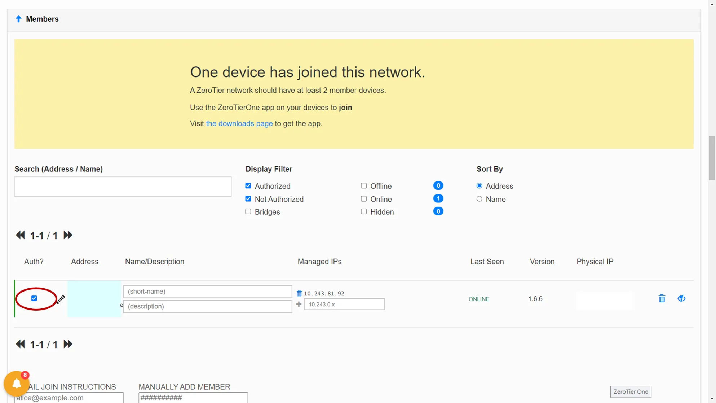Click the page vertical scrollbar thumb

[712, 158]
